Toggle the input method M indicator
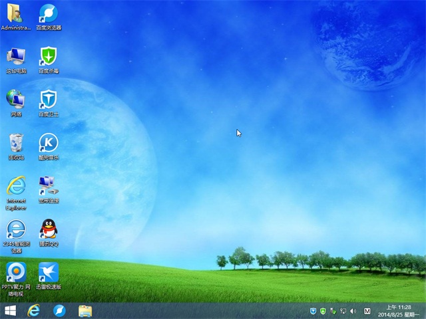Image resolution: width=426 pixels, height=319 pixels. coord(367,311)
